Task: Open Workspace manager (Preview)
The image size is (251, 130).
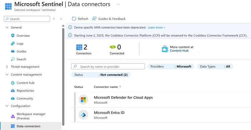Action: [x=31, y=116]
